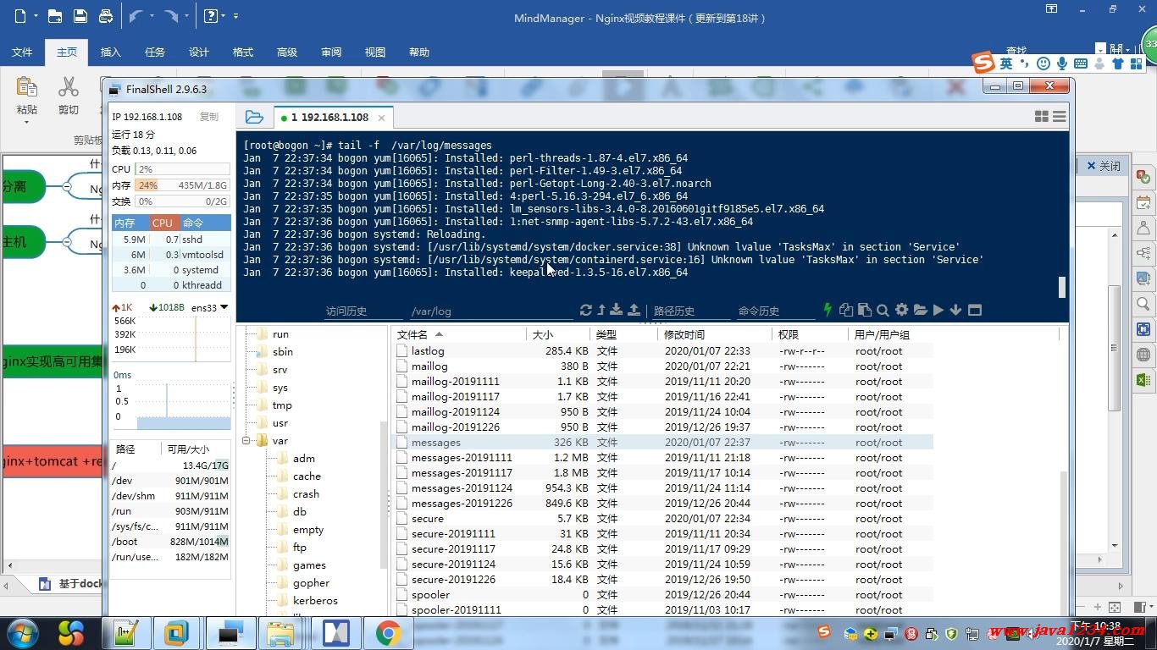This screenshot has height=650, width=1157.
Task: Switch to the 审阅 ribbon tab
Action: click(331, 52)
